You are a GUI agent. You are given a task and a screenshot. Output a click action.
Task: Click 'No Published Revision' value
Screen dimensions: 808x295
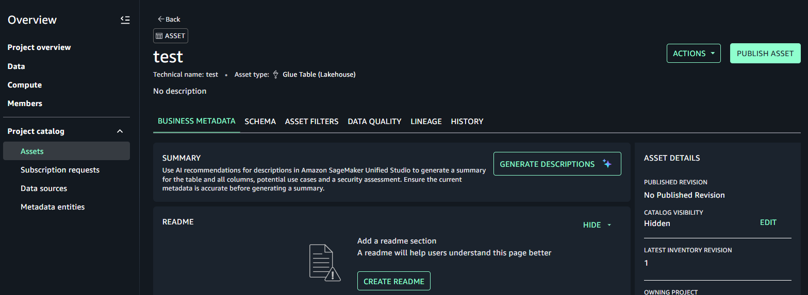point(684,195)
